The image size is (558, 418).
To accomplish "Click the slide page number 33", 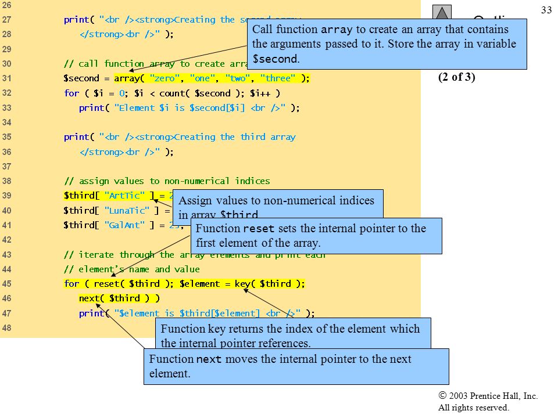I will coord(546,10).
